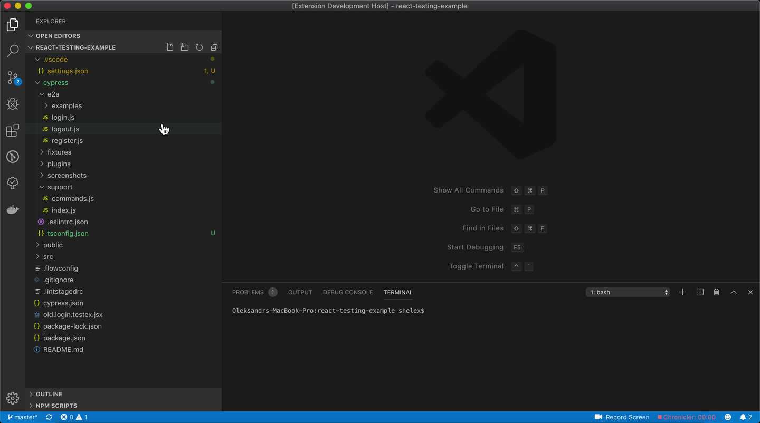
Task: Open cypress.json file
Action: point(123,303)
